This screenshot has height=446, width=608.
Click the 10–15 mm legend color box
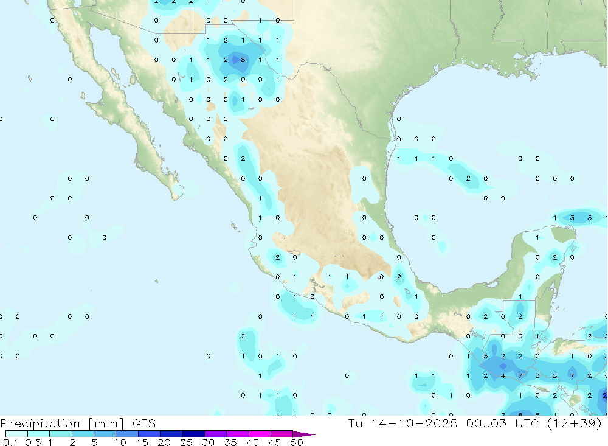(x=127, y=434)
